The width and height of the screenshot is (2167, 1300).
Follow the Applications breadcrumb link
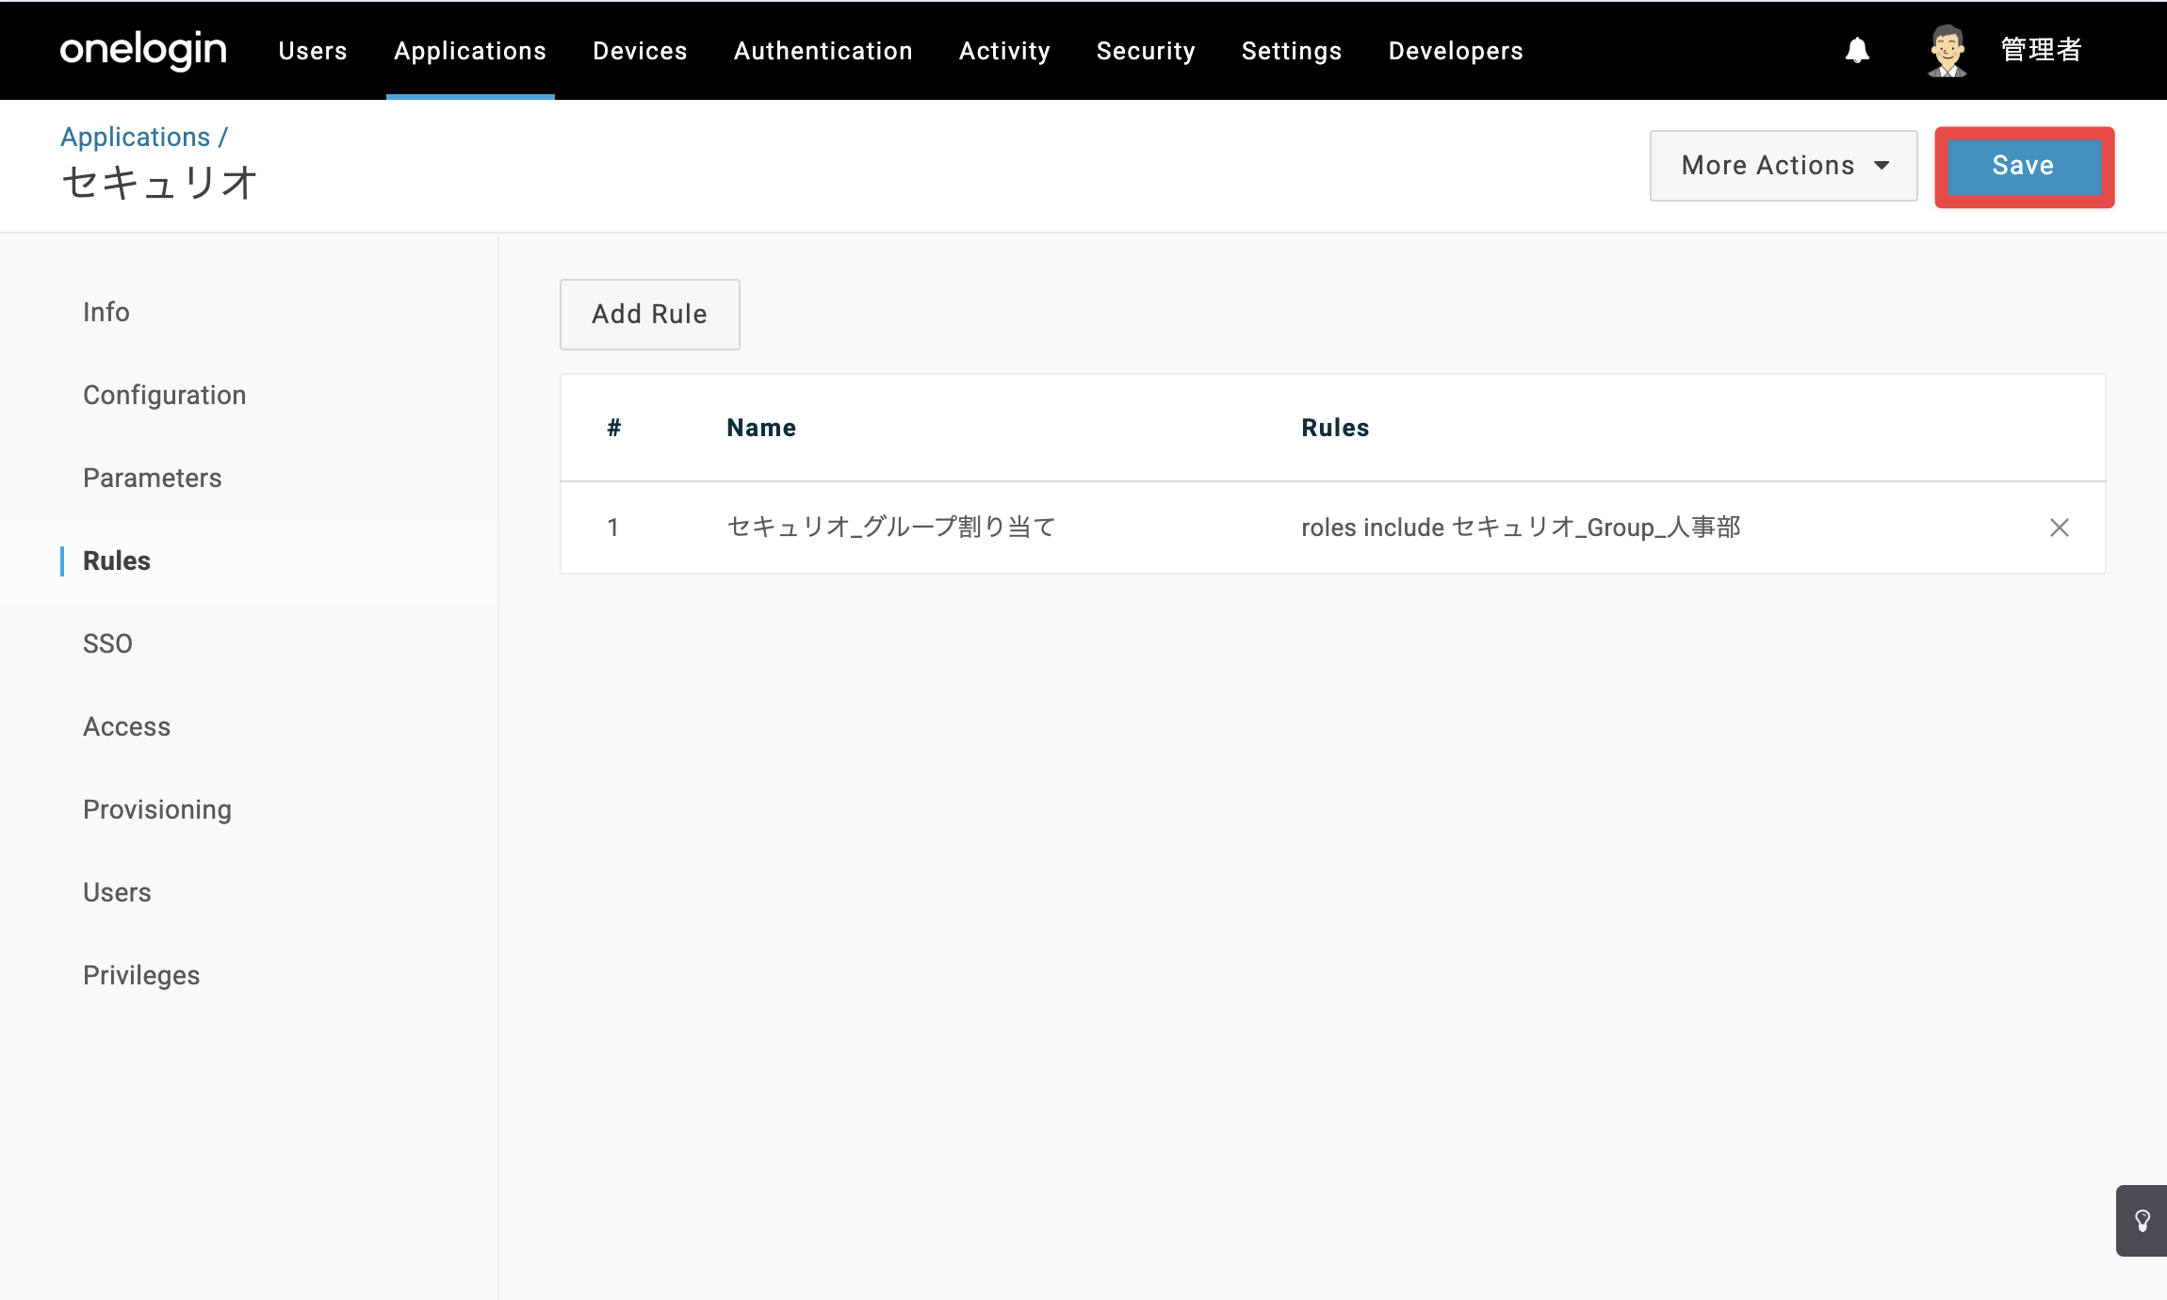pyautogui.click(x=135, y=138)
